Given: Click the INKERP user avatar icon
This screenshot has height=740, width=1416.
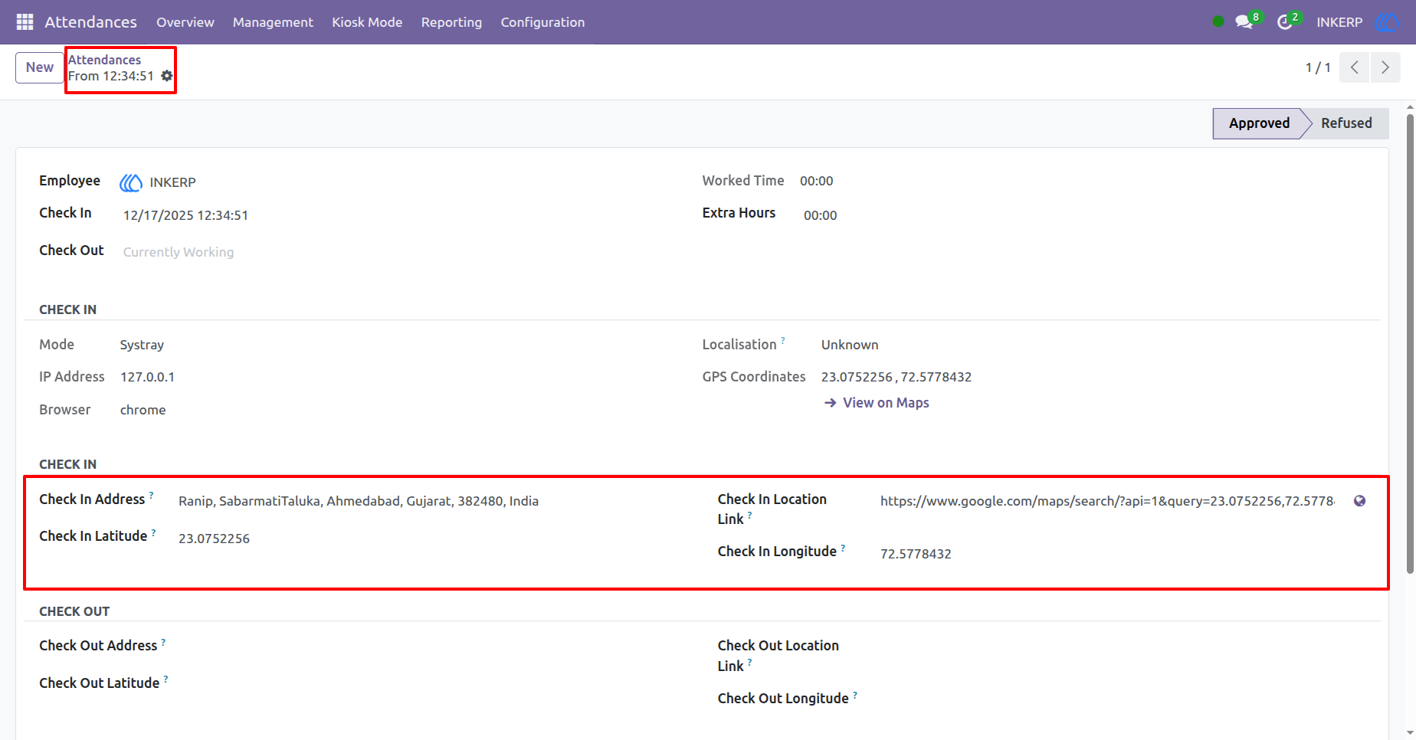Looking at the screenshot, I should pos(1387,22).
